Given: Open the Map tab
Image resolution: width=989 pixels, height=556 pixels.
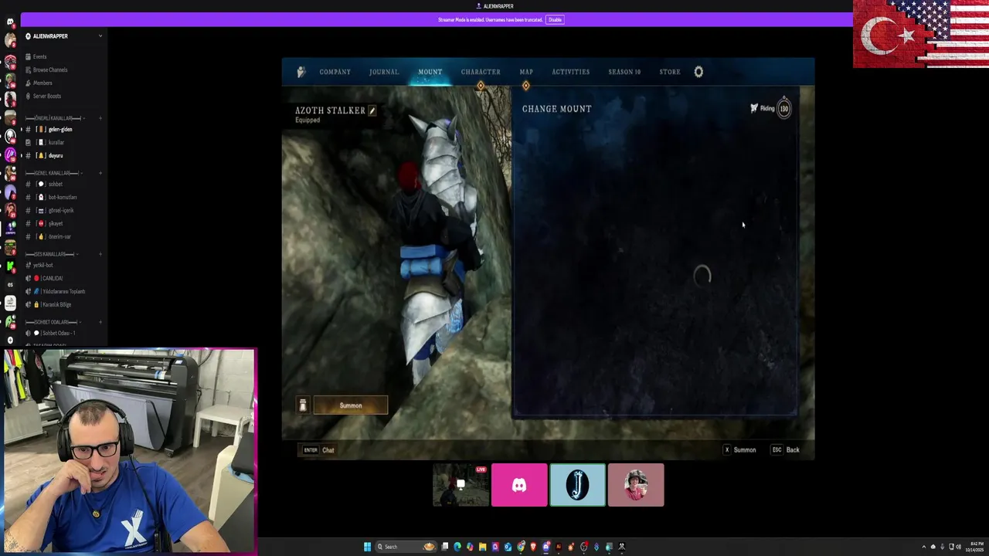Looking at the screenshot, I should coord(526,72).
